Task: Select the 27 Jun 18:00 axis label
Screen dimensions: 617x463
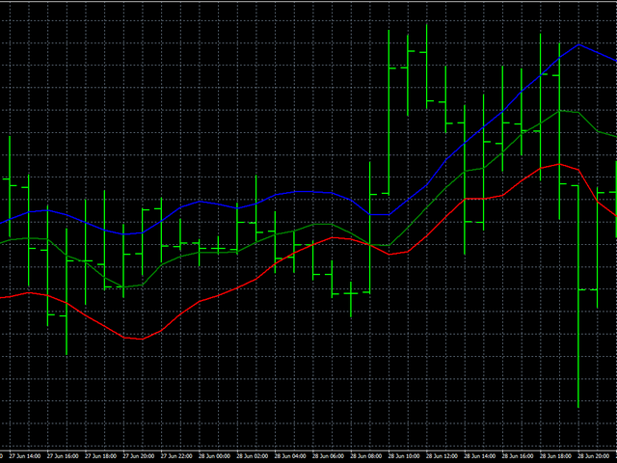Action: pos(101,455)
